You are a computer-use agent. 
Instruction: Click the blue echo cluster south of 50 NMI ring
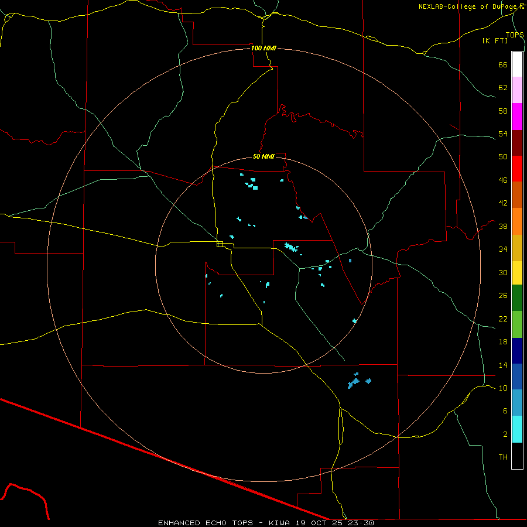[354, 382]
